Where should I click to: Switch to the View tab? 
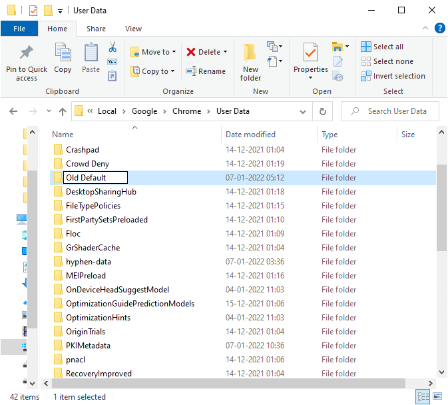click(x=133, y=29)
